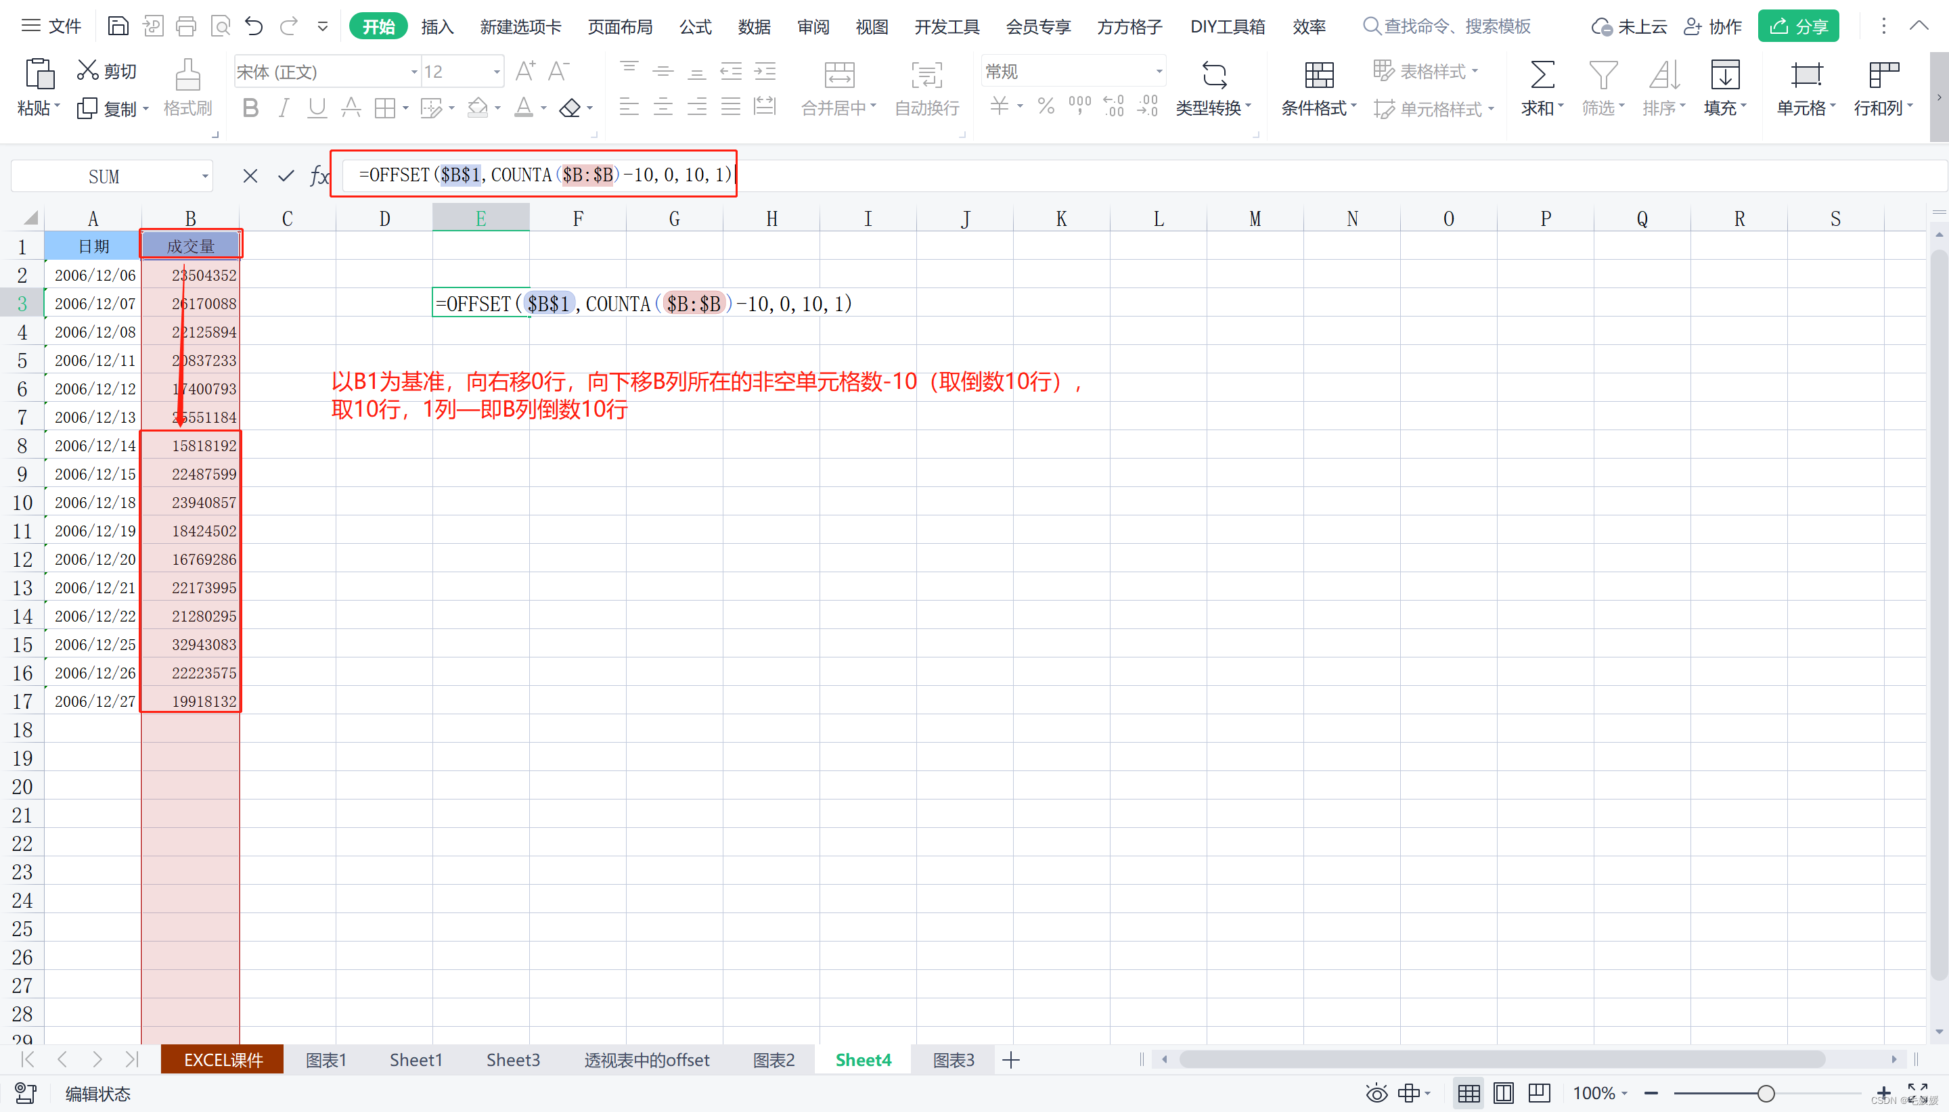
Task: Open the 视图 View ribbon tab
Action: coord(872,27)
